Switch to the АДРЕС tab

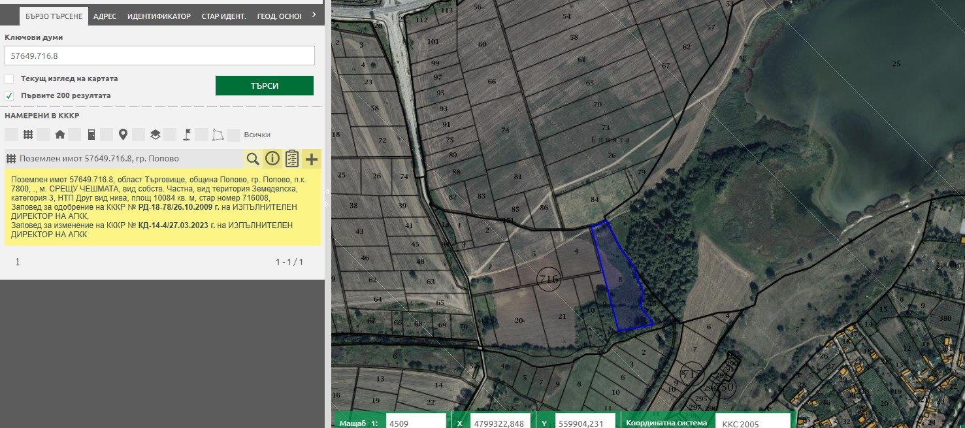point(105,16)
